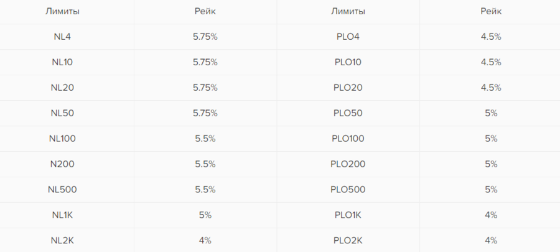Click the NL20 table cell
This screenshot has width=560, height=252.
tap(62, 88)
